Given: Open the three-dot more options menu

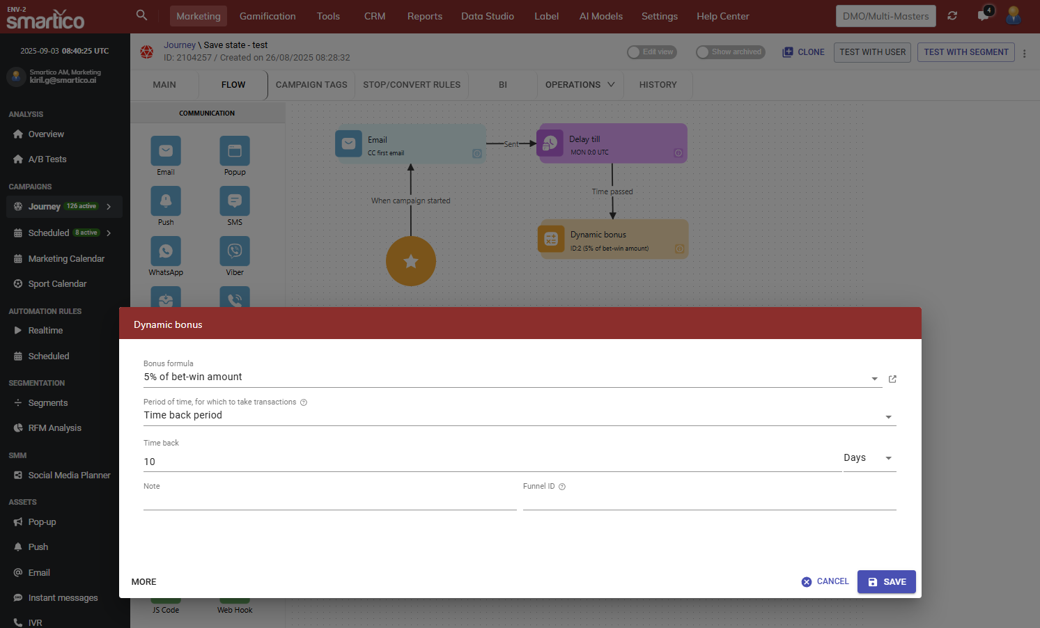Looking at the screenshot, I should pos(1024,53).
